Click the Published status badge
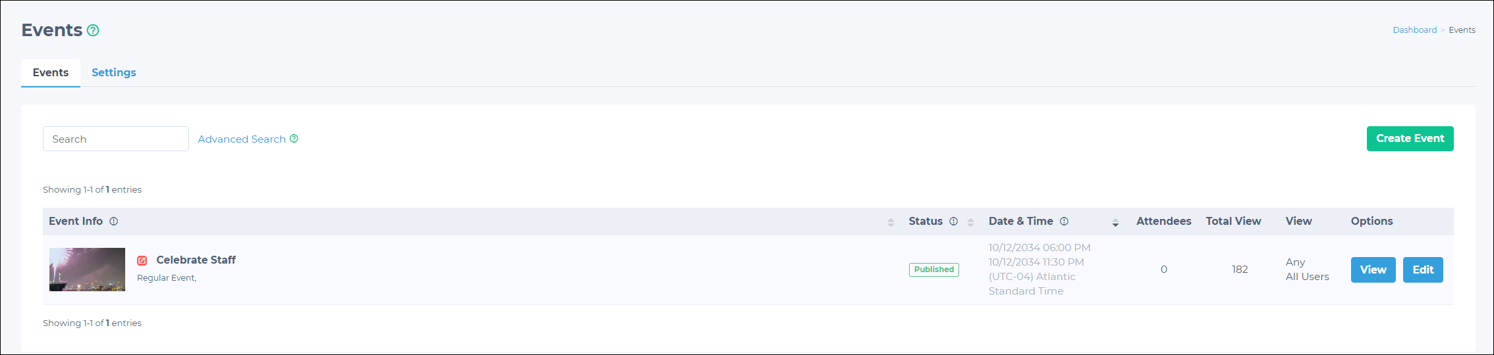Image resolution: width=1494 pixels, height=355 pixels. tap(934, 270)
